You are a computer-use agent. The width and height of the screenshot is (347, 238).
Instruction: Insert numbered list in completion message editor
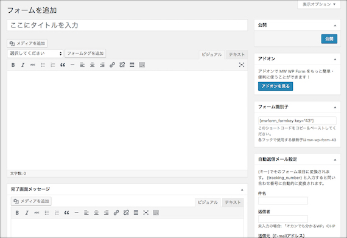pos(57,213)
